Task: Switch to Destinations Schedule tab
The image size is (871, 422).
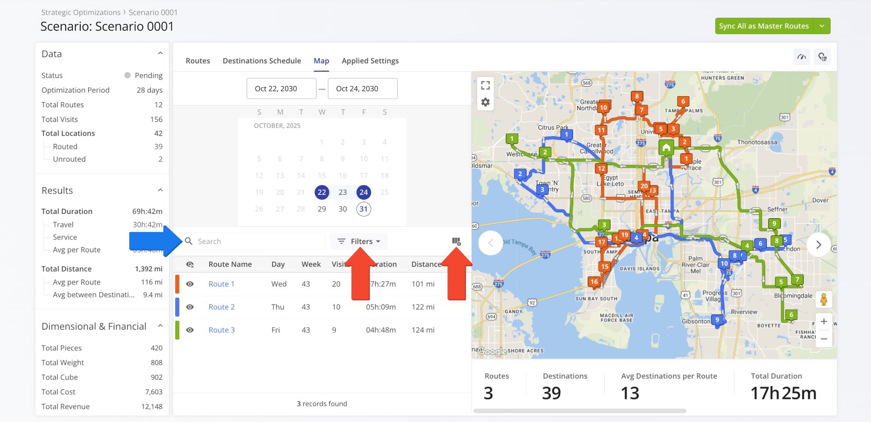Action: click(262, 61)
